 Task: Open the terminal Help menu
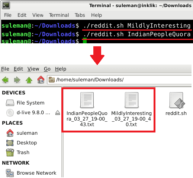(x=96, y=15)
